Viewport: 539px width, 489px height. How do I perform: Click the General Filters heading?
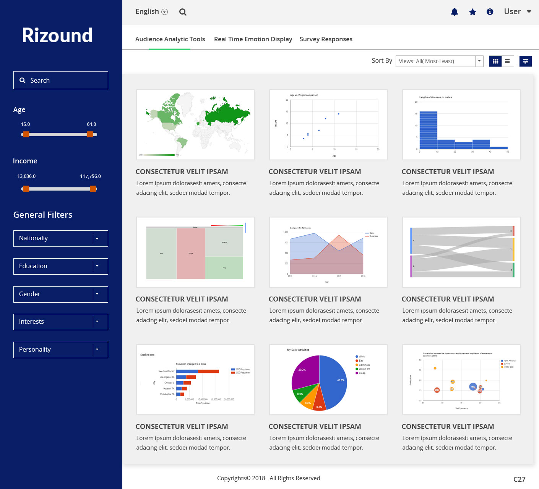coord(43,215)
